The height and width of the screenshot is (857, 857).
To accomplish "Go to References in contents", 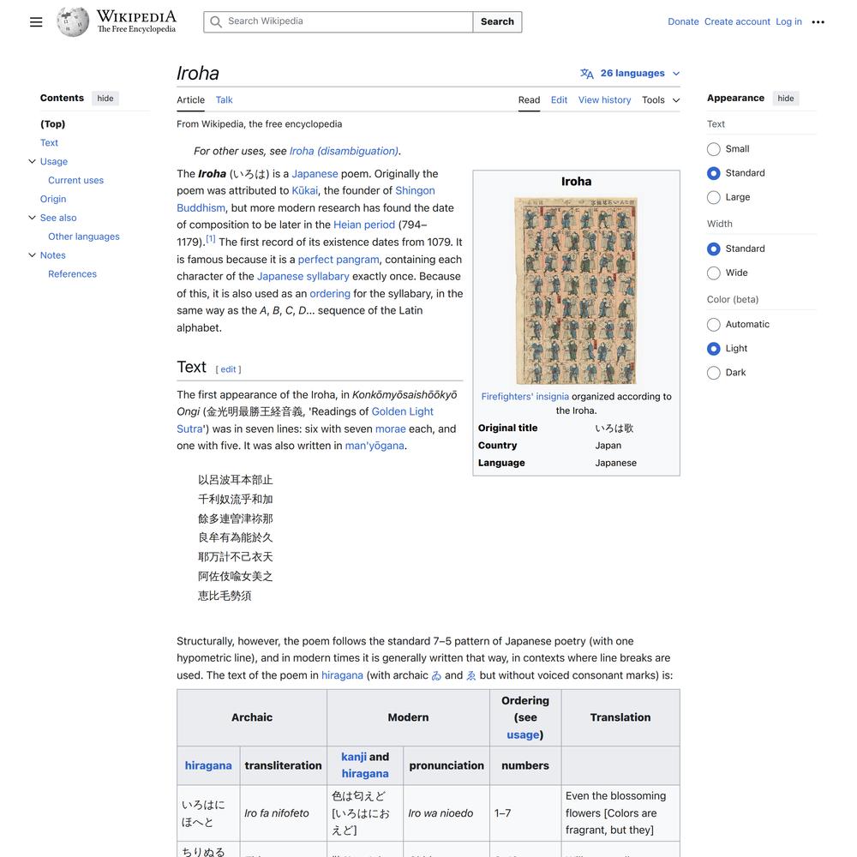I will click(72, 274).
